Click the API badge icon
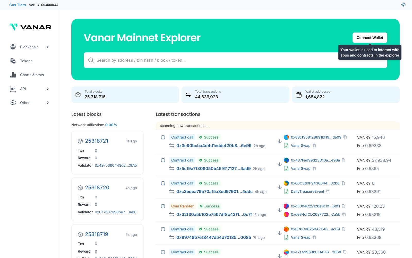The height and width of the screenshot is (258, 412). coord(13,89)
